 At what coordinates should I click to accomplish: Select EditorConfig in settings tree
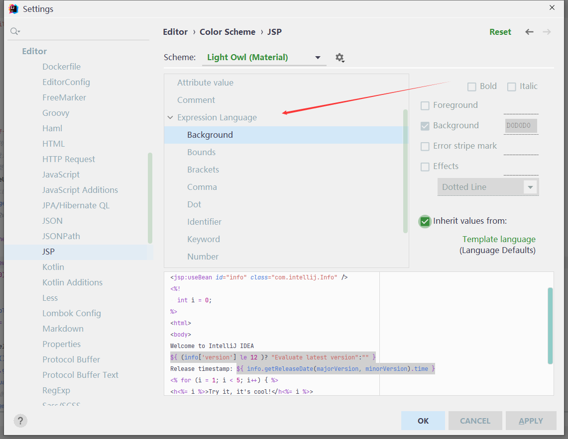(x=66, y=82)
